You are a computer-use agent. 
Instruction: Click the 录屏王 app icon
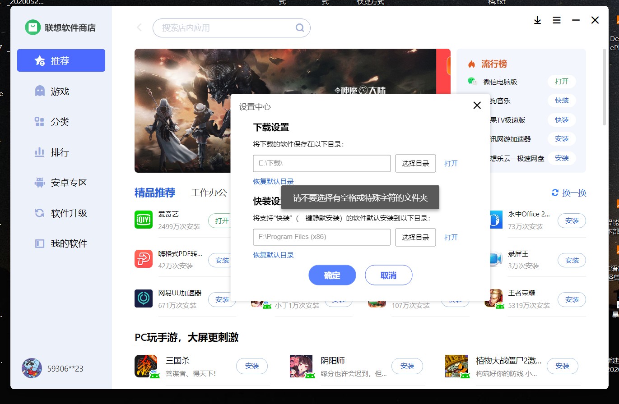tap(496, 259)
